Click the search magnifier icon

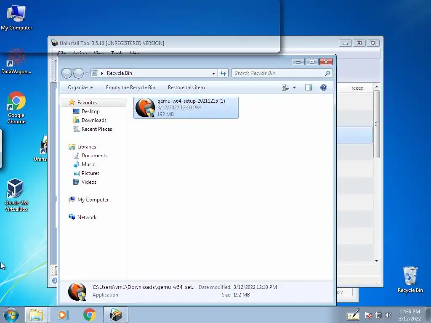[327, 73]
